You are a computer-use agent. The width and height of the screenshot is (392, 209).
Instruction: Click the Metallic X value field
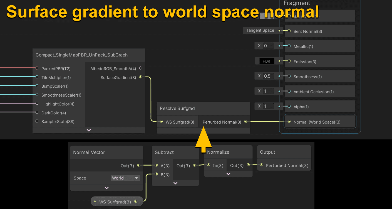point(268,46)
